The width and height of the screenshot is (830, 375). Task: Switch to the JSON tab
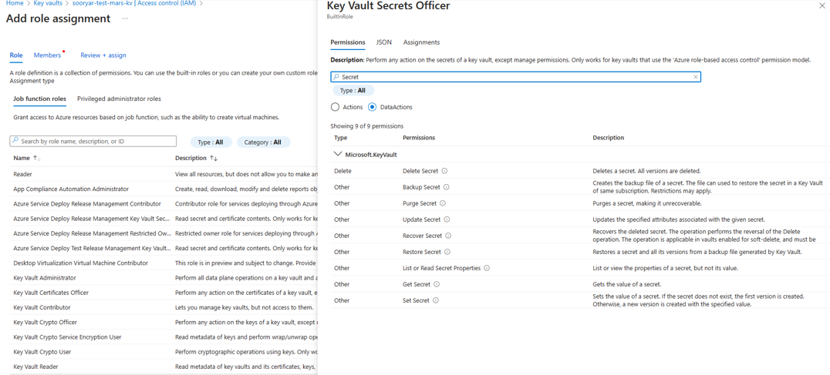click(x=384, y=42)
